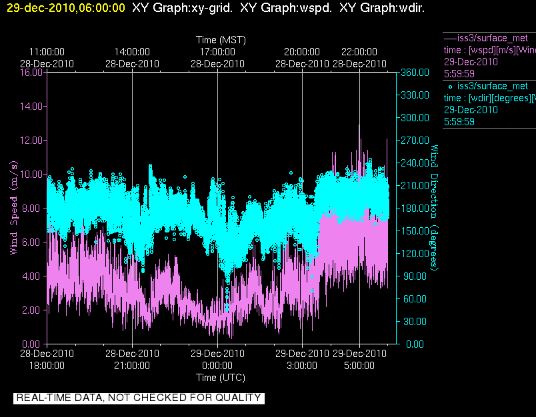
Task: Click the 300.00 wind direction tick label
Action: 415,117
